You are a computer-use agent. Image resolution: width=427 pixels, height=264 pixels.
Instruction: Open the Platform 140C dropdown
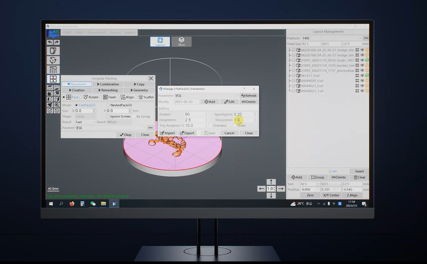pyautogui.click(x=331, y=38)
